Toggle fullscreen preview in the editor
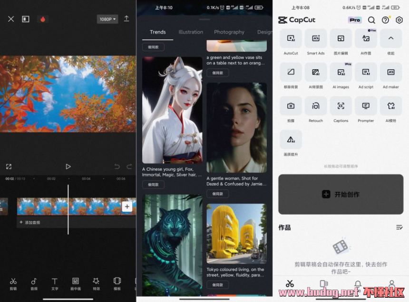 tap(9, 167)
